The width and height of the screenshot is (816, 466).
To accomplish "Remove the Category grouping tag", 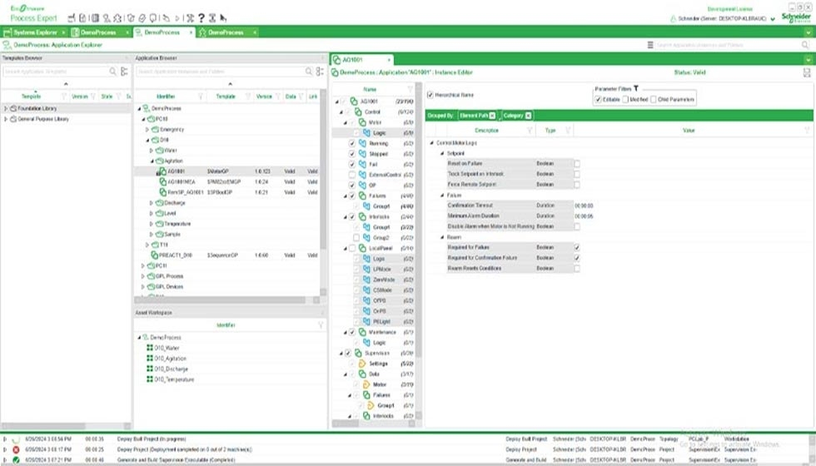I will pyautogui.click(x=528, y=116).
